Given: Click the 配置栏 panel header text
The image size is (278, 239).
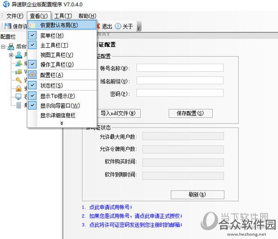Looking at the screenshot, I should point(8,37).
